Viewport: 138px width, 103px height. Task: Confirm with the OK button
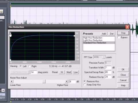[123, 70]
